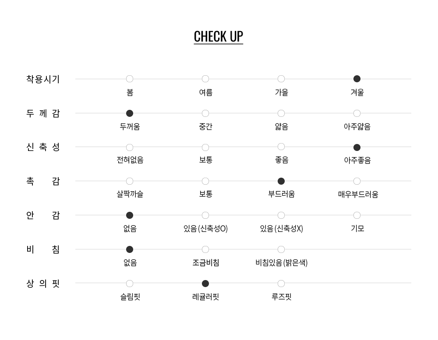438x340 pixels.
Task: Click the filled 두꺼움 thickness circle
Action: pyautogui.click(x=130, y=113)
